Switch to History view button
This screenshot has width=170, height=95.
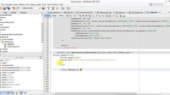(61, 16)
